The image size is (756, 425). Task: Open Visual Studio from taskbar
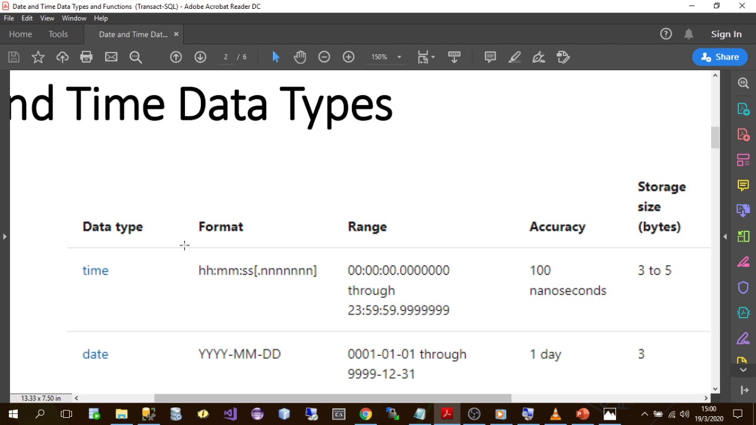[230, 414]
